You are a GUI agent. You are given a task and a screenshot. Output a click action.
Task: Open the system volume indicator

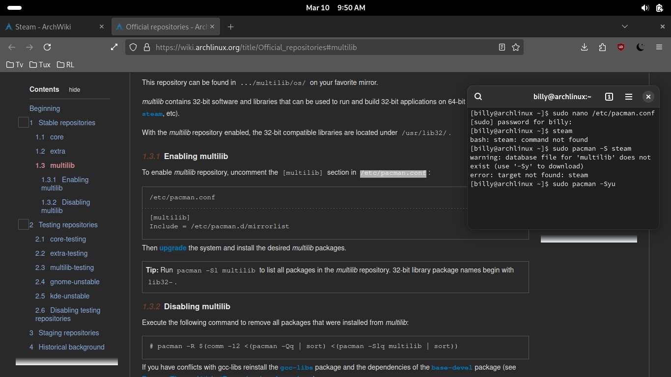point(645,8)
